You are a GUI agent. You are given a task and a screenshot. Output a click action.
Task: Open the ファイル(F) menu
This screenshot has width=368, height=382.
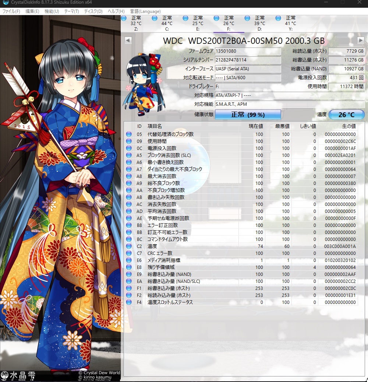11,11
